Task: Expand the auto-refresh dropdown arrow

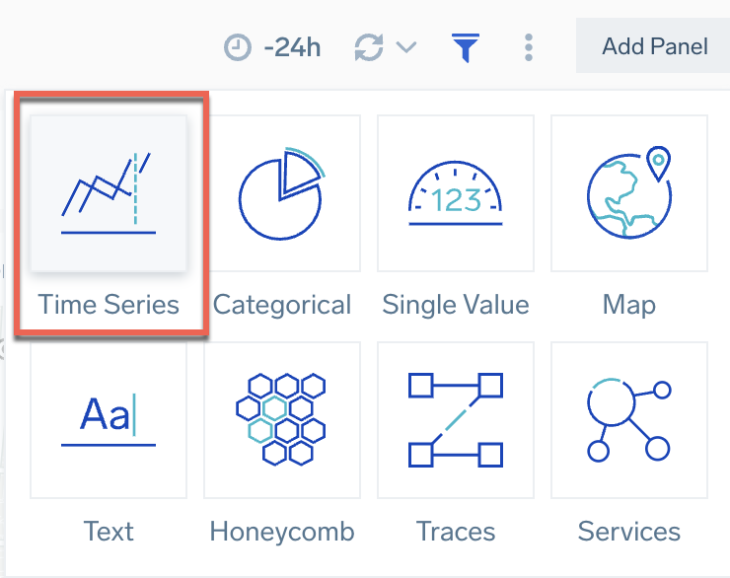Action: [x=406, y=47]
